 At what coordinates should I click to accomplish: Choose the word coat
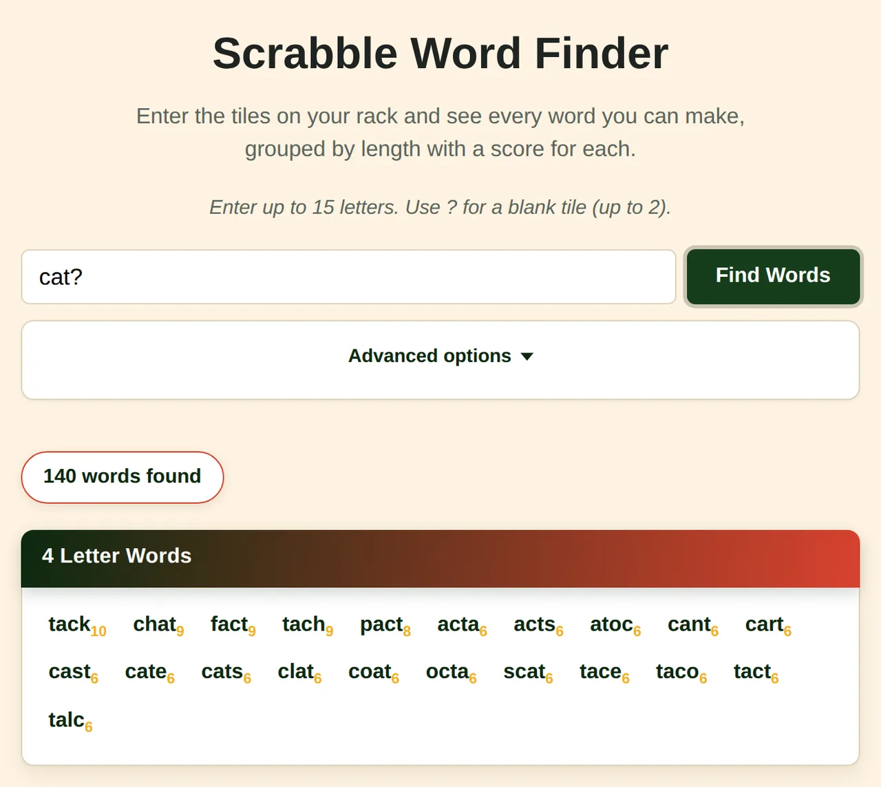[374, 672]
